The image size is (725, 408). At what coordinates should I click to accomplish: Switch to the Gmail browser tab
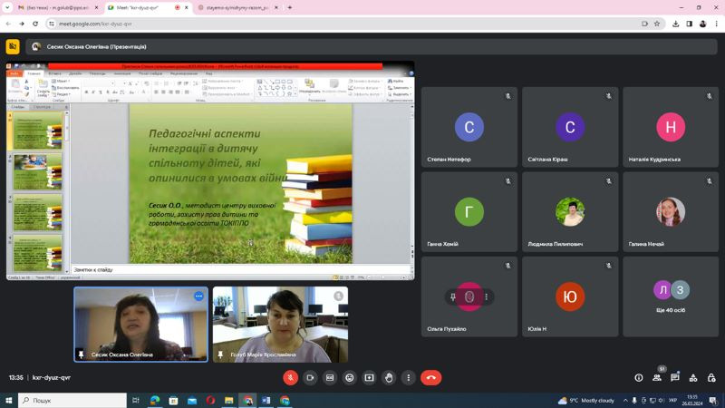(57, 8)
